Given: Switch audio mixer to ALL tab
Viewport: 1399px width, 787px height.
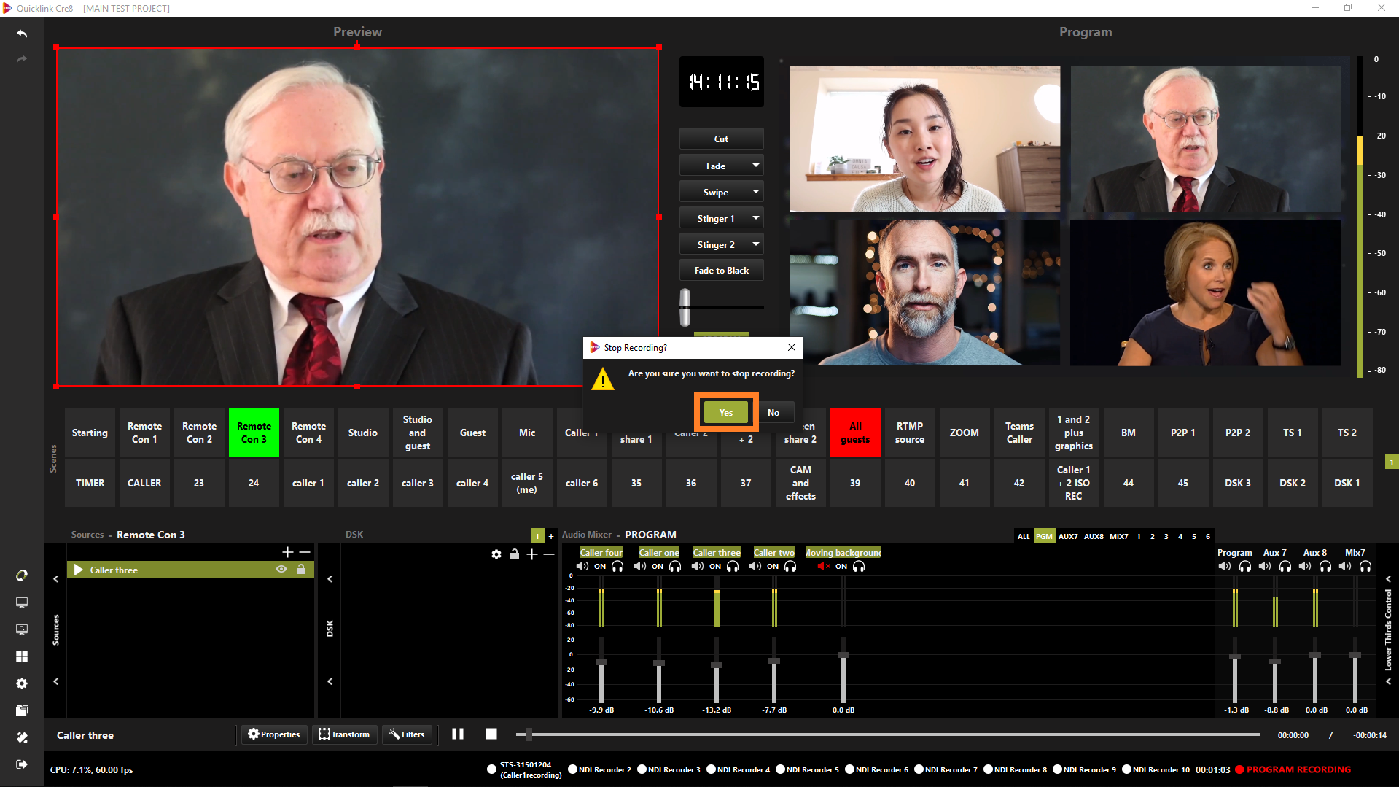Looking at the screenshot, I should pyautogui.click(x=1024, y=536).
